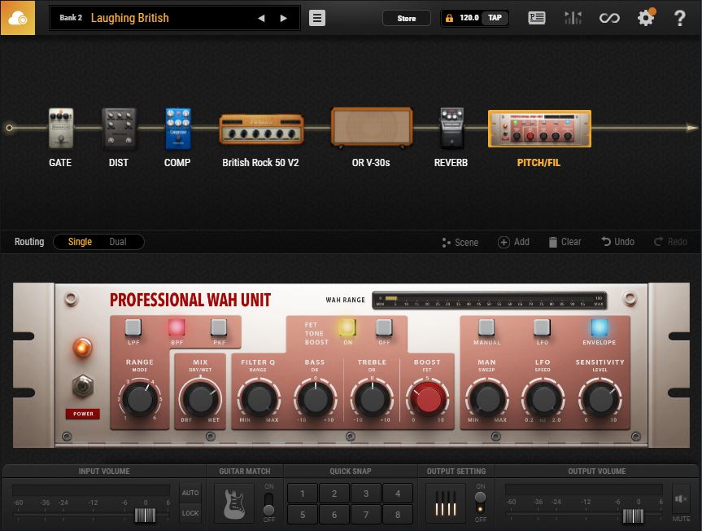
Task: Select the GATE pedal in the signal chain
Action: tap(59, 126)
